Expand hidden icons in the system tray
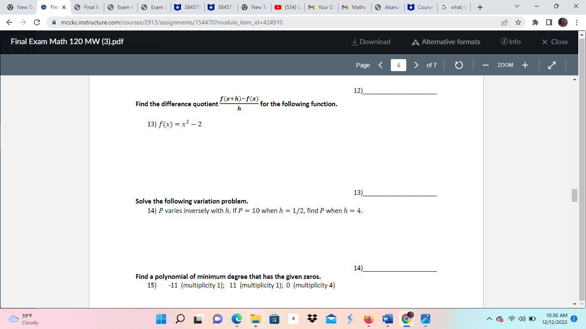Image resolution: width=586 pixels, height=329 pixels. click(x=489, y=319)
